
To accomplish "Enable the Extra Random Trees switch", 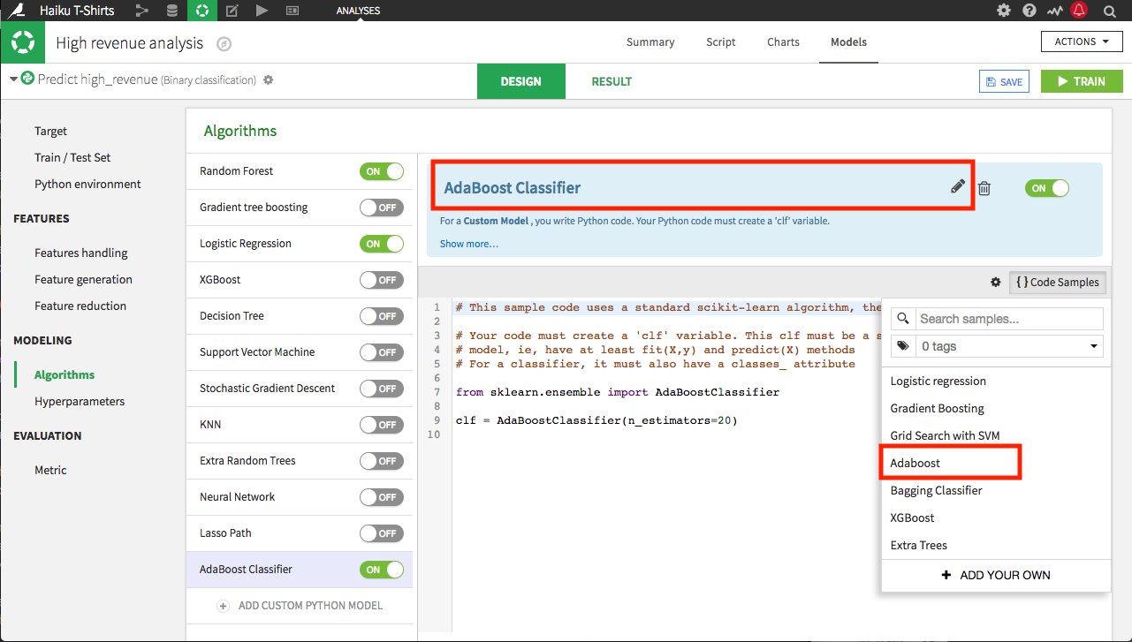I will click(x=382, y=461).
